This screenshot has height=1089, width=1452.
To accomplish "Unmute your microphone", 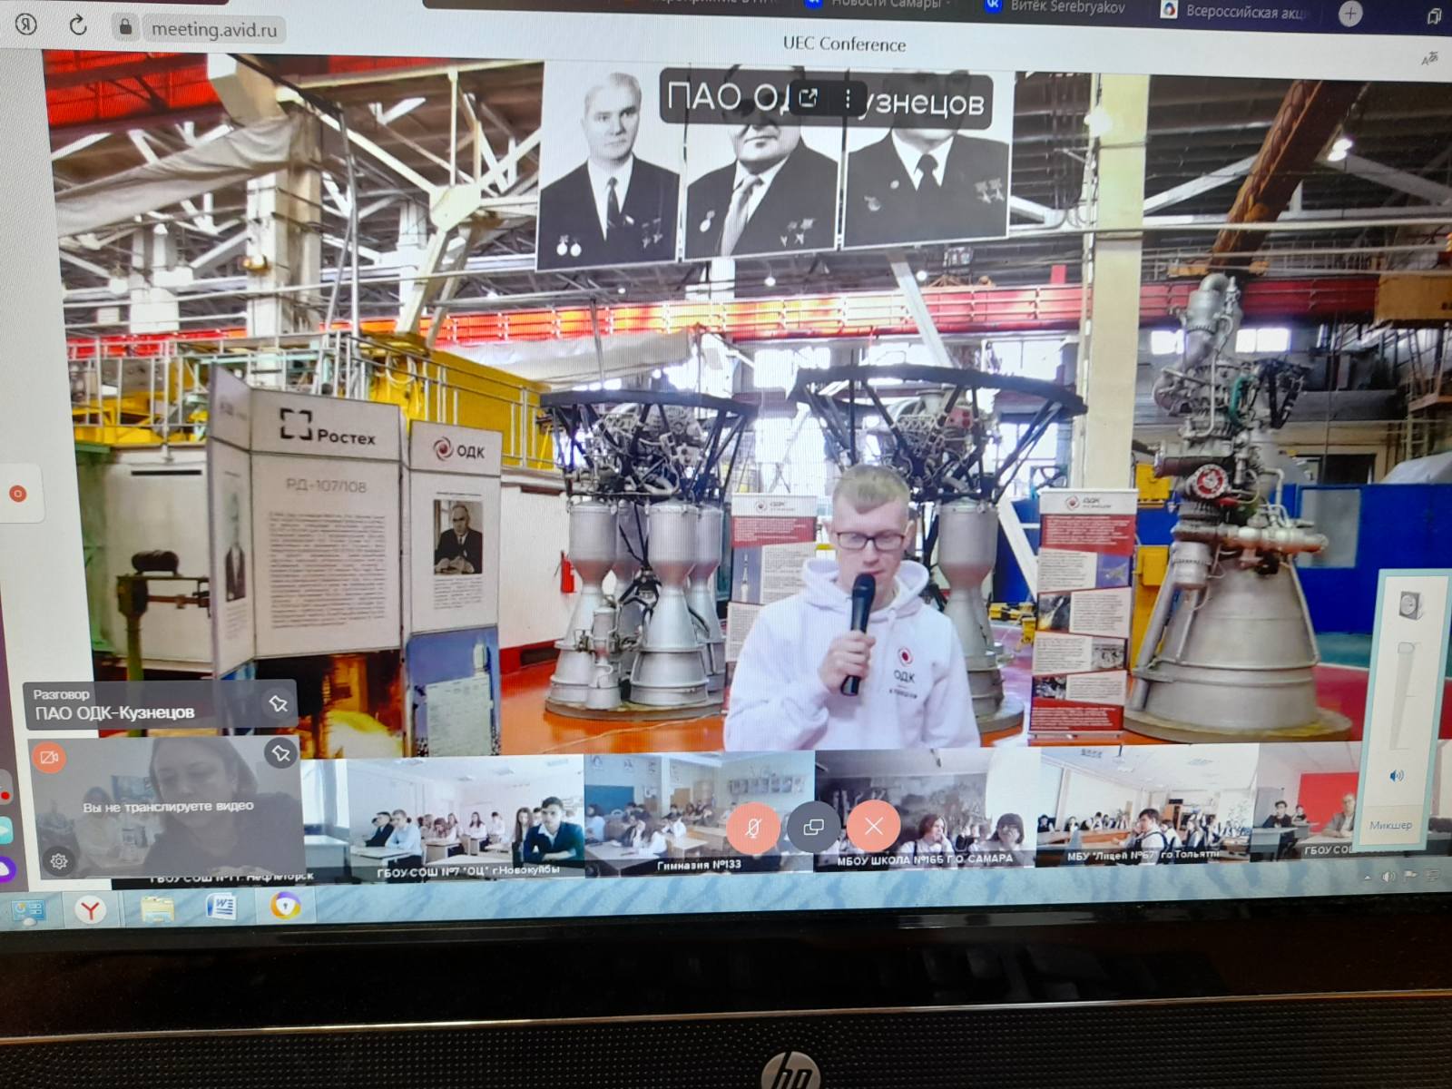I will 752,827.
